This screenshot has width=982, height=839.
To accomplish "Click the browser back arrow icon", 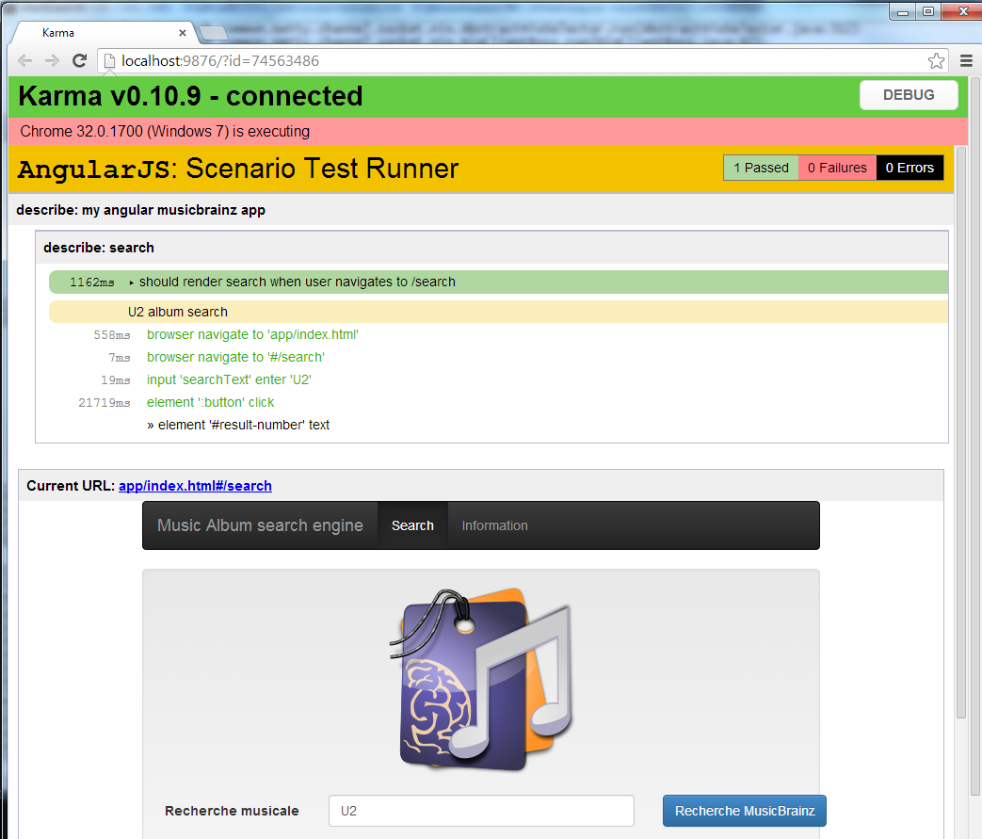I will [x=25, y=61].
